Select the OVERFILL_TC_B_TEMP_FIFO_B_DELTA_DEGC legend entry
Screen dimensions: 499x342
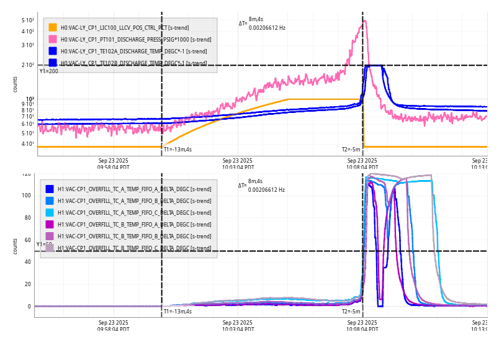pyautogui.click(x=134, y=236)
